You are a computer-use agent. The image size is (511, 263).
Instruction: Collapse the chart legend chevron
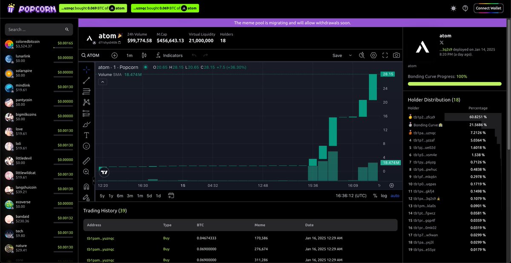pos(102,82)
